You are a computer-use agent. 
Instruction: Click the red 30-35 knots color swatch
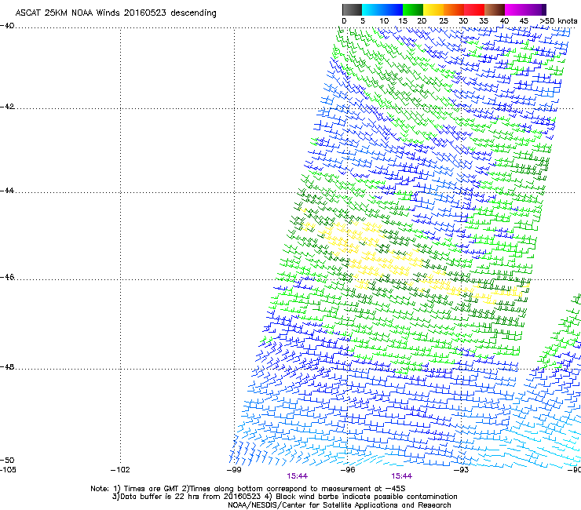474,9
